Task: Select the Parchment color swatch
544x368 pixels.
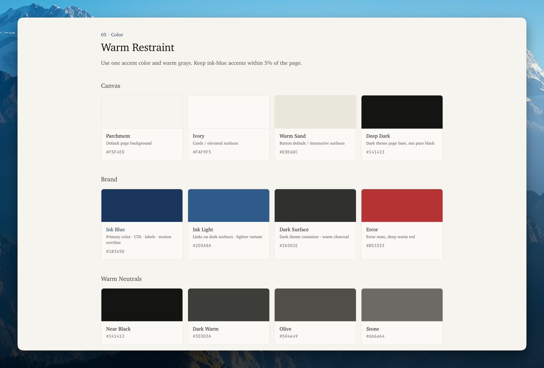Action: click(x=142, y=112)
